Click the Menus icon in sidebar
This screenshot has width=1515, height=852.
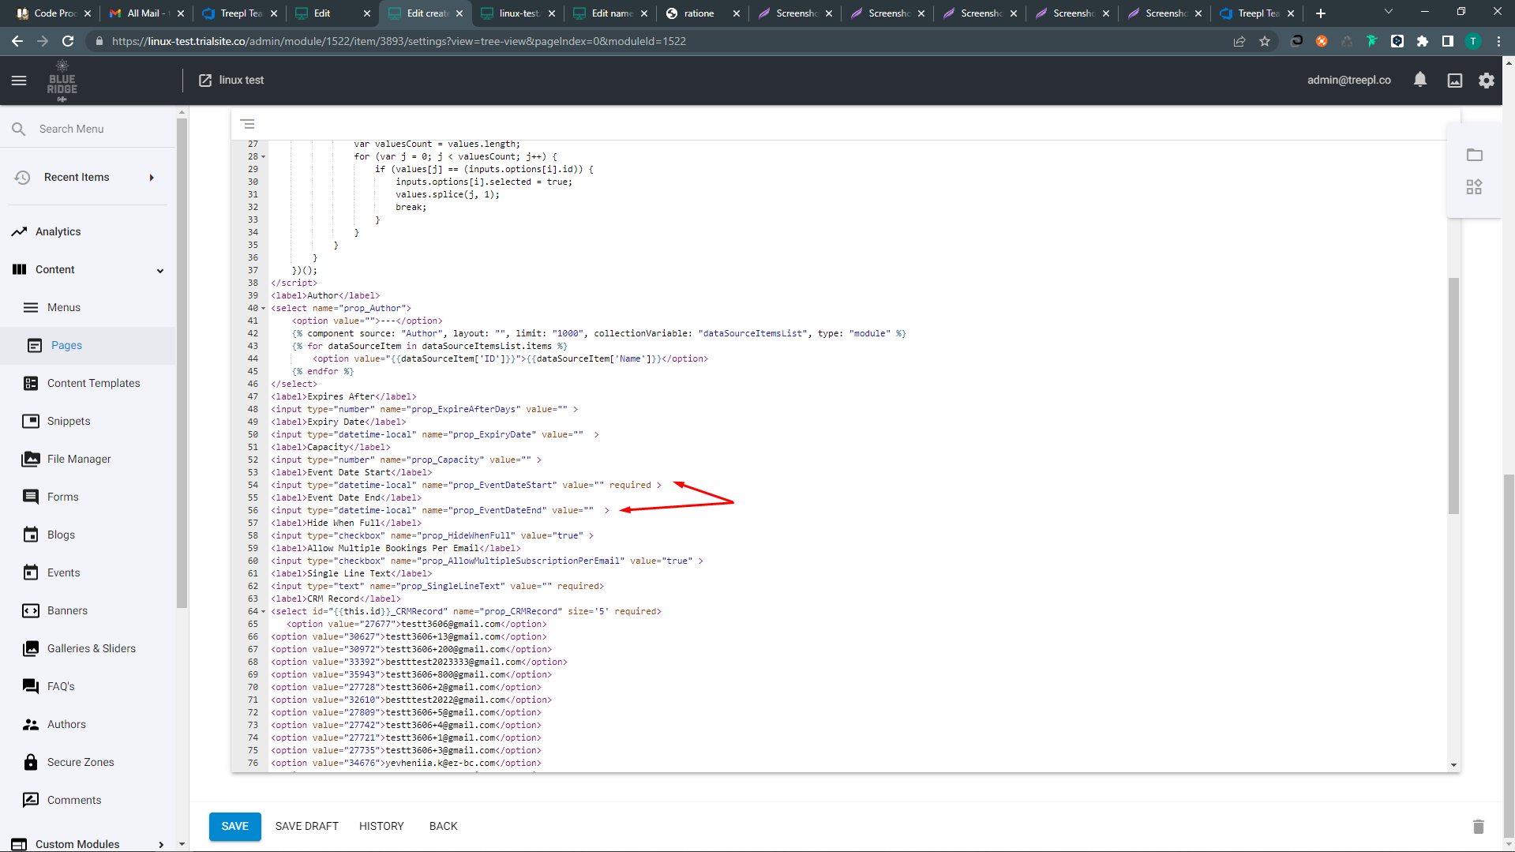click(x=31, y=308)
